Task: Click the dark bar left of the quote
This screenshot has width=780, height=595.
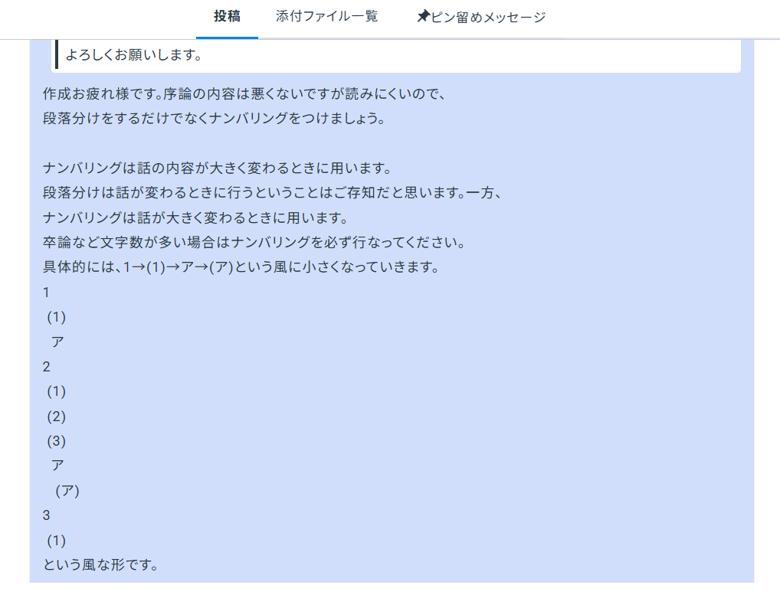Action: [57, 54]
